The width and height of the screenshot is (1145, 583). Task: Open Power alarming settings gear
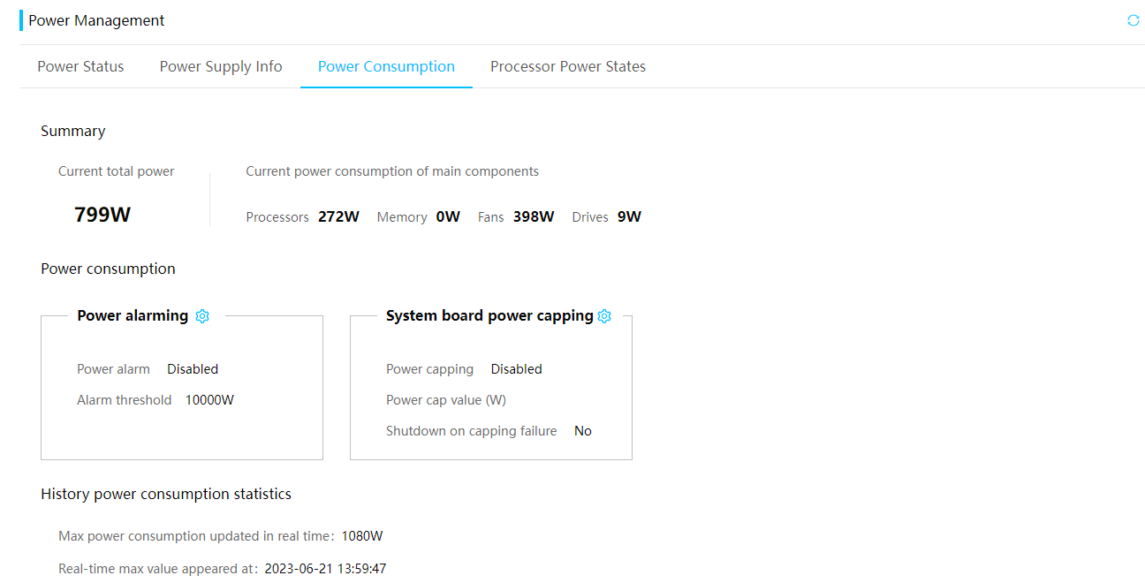click(202, 316)
